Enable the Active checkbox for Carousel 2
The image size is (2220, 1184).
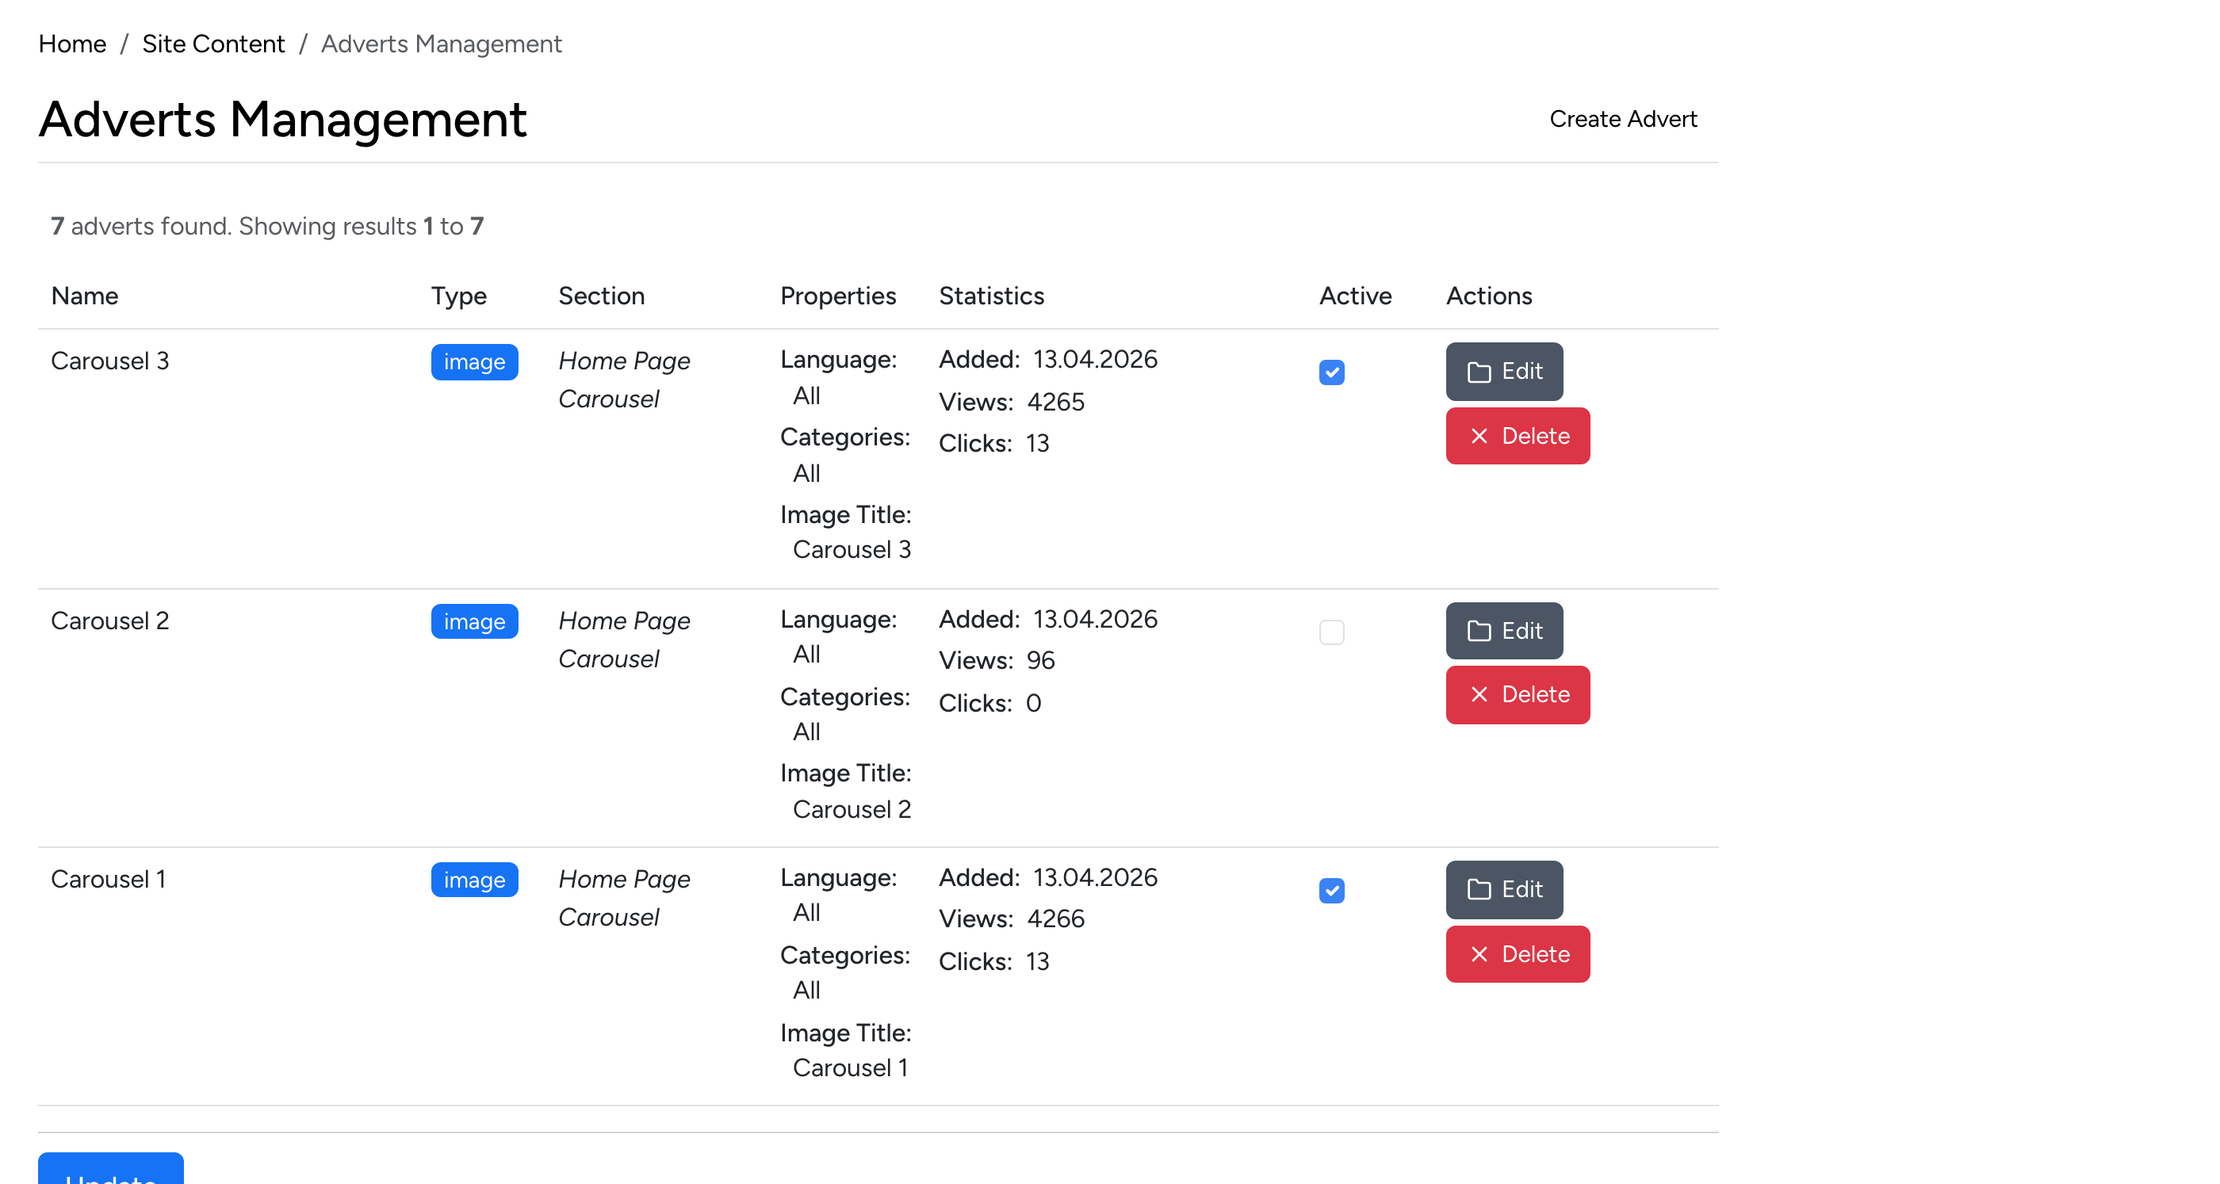pos(1331,632)
